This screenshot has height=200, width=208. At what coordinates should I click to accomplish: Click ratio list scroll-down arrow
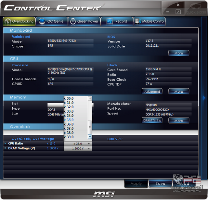click(90, 137)
